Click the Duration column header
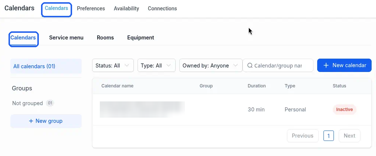The image size is (376, 156). 257,86
